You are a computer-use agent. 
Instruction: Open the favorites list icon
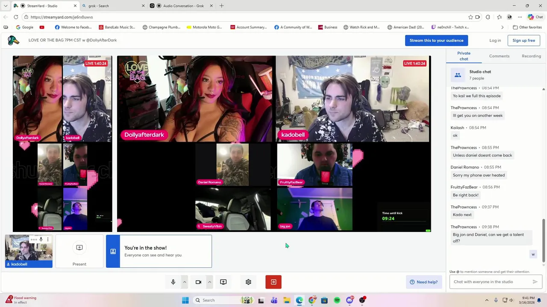pos(499,17)
